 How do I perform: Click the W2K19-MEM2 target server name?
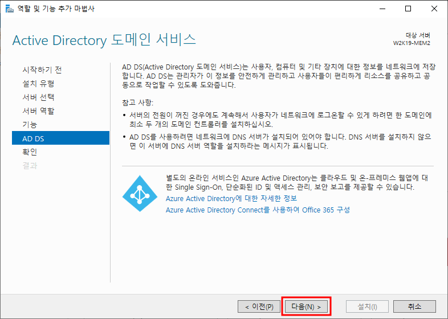coord(412,43)
